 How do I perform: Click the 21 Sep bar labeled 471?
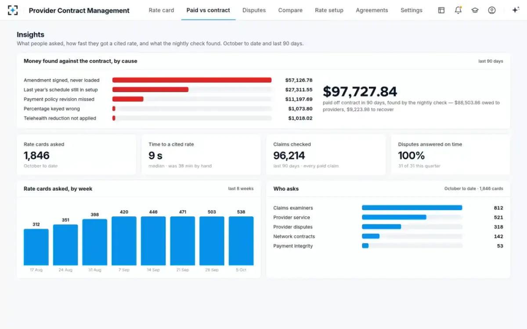click(x=183, y=241)
